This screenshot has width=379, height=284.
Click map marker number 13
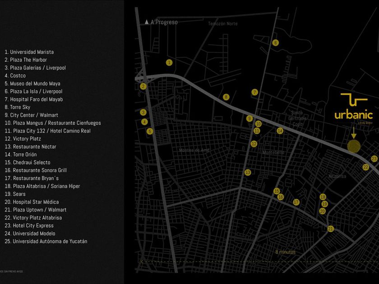pyautogui.click(x=248, y=172)
